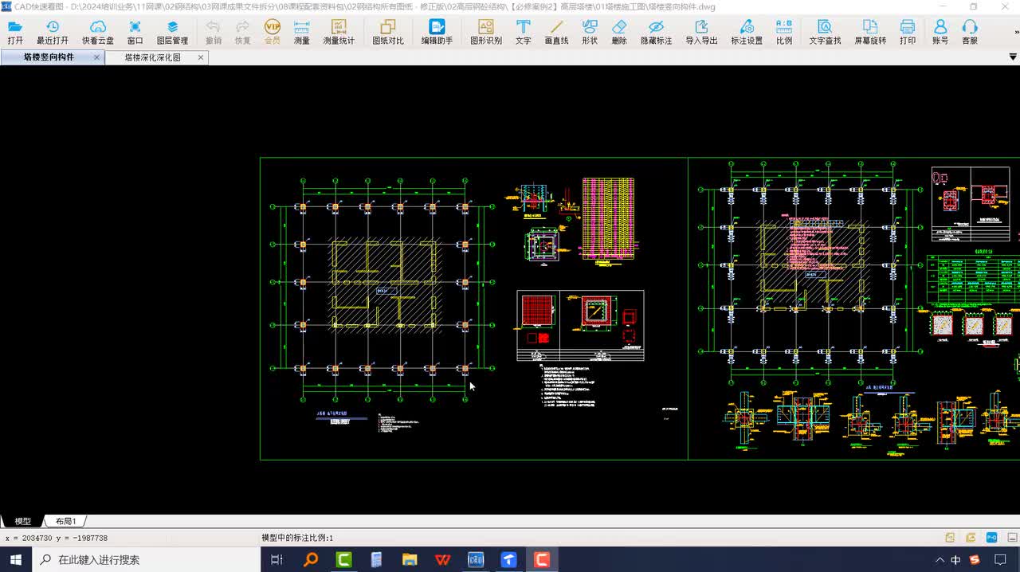Click 屏幕旋转 screen rotate

pyautogui.click(x=870, y=32)
